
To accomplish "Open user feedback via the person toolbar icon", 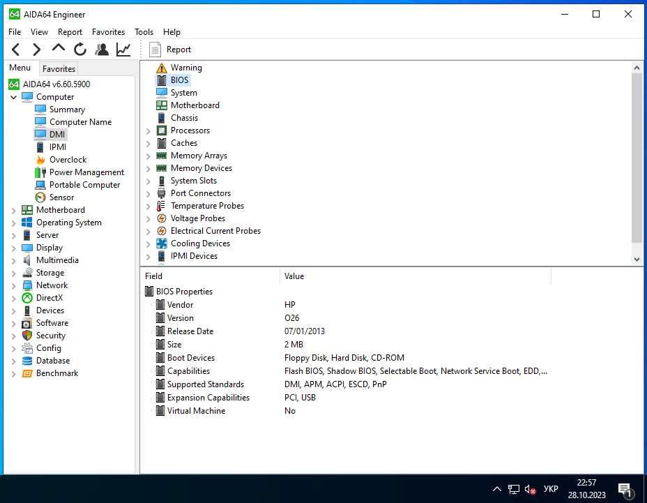I will pos(102,50).
